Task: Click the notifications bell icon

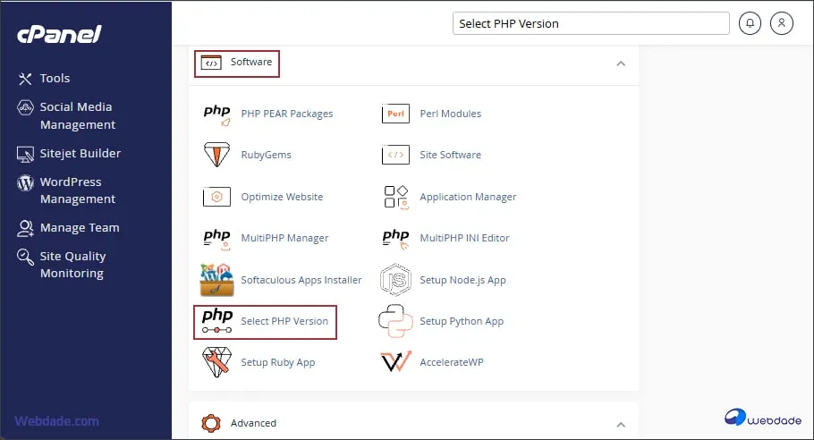Action: [x=750, y=24]
